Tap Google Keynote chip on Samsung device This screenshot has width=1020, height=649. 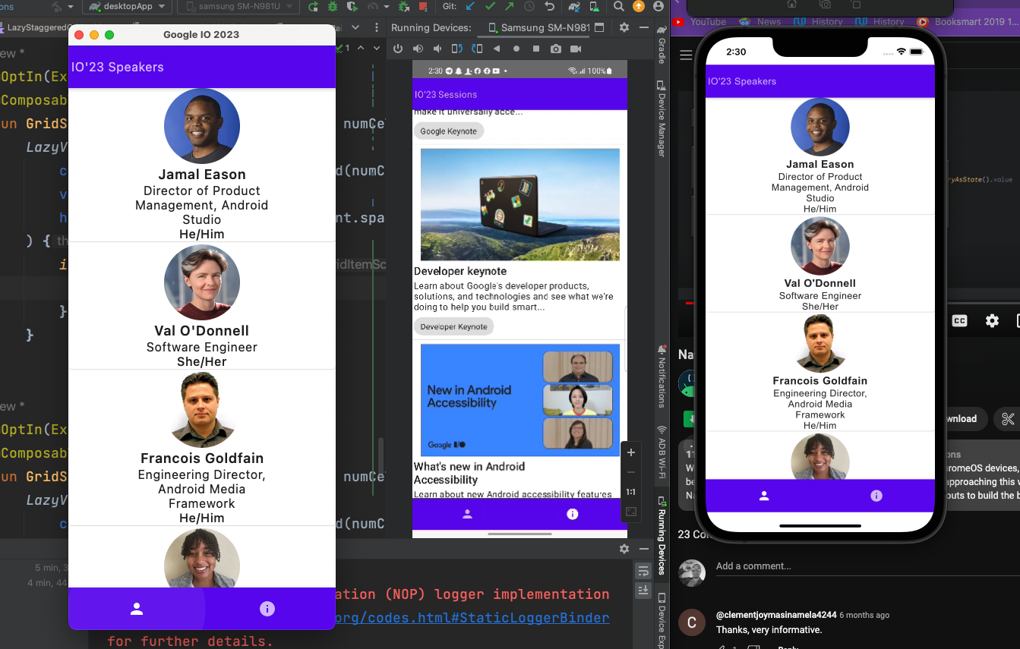[449, 131]
